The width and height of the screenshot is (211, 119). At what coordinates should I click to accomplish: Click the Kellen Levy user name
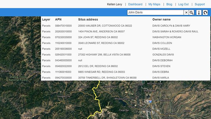[115, 4]
